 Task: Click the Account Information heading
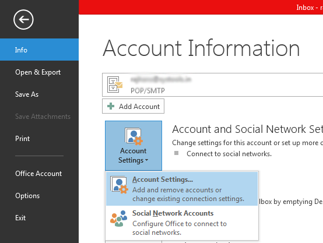pos(201,48)
